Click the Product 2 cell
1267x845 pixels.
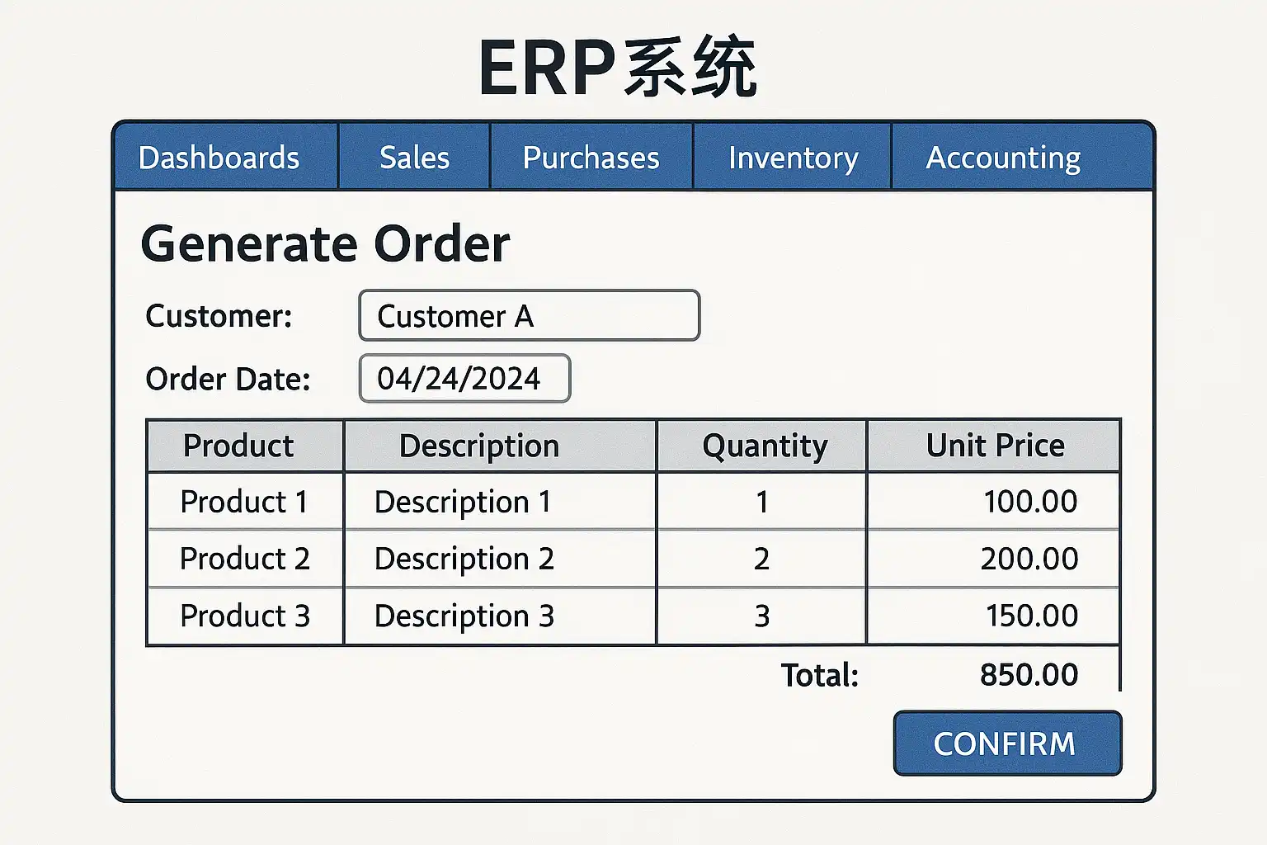(244, 559)
